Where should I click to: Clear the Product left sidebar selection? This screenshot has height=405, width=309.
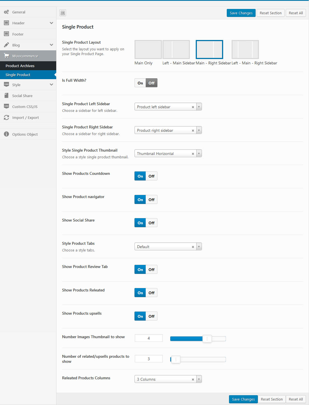pos(193,107)
